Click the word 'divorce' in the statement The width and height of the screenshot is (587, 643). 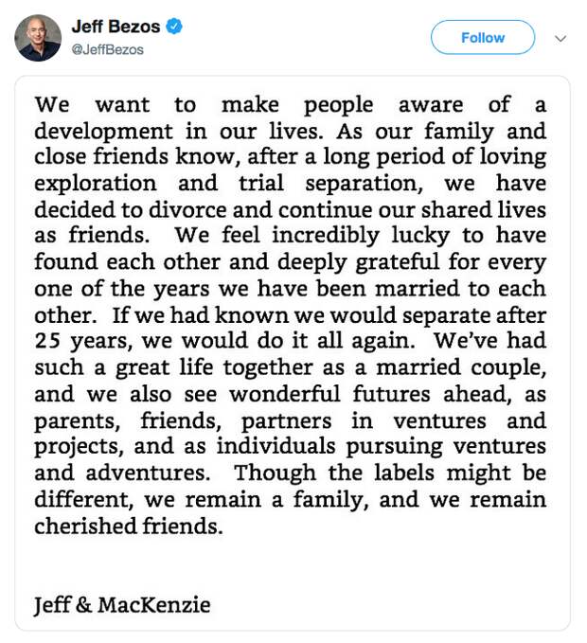(x=187, y=210)
